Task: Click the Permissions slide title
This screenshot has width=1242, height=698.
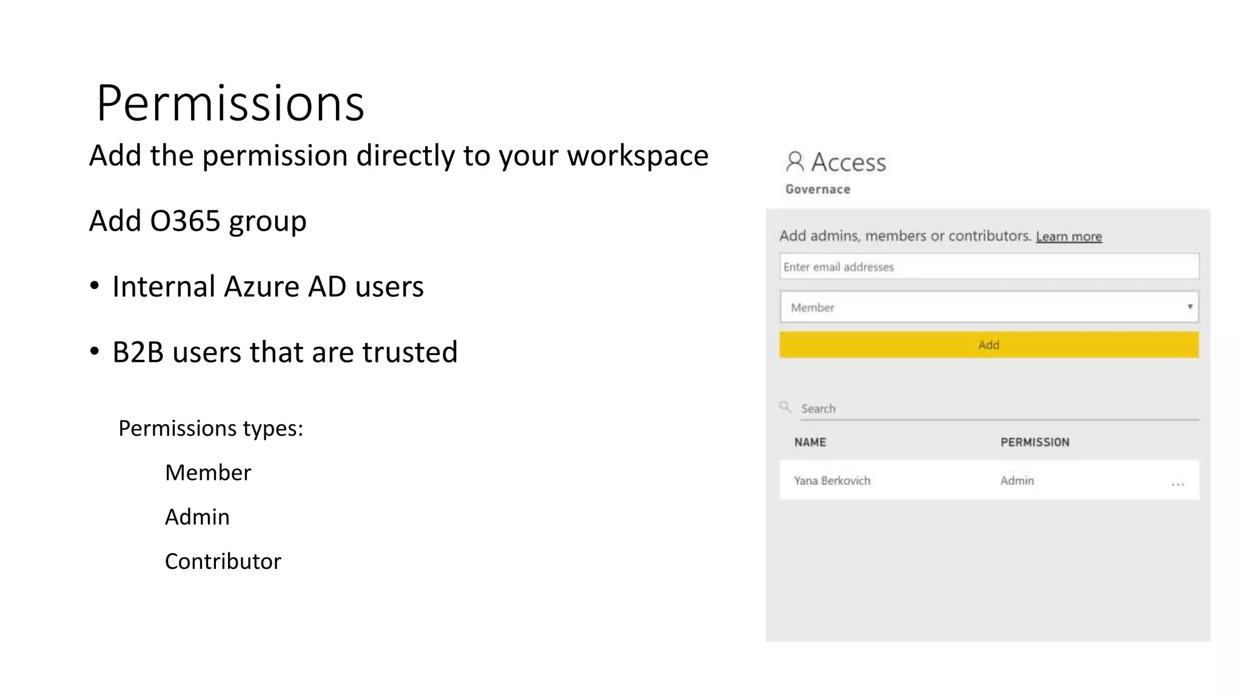Action: [x=230, y=104]
